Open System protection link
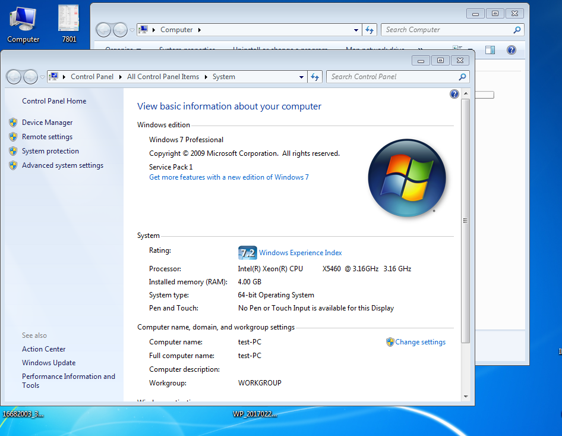 50,151
